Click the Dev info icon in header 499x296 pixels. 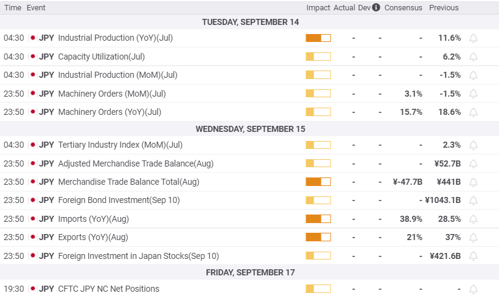click(376, 7)
